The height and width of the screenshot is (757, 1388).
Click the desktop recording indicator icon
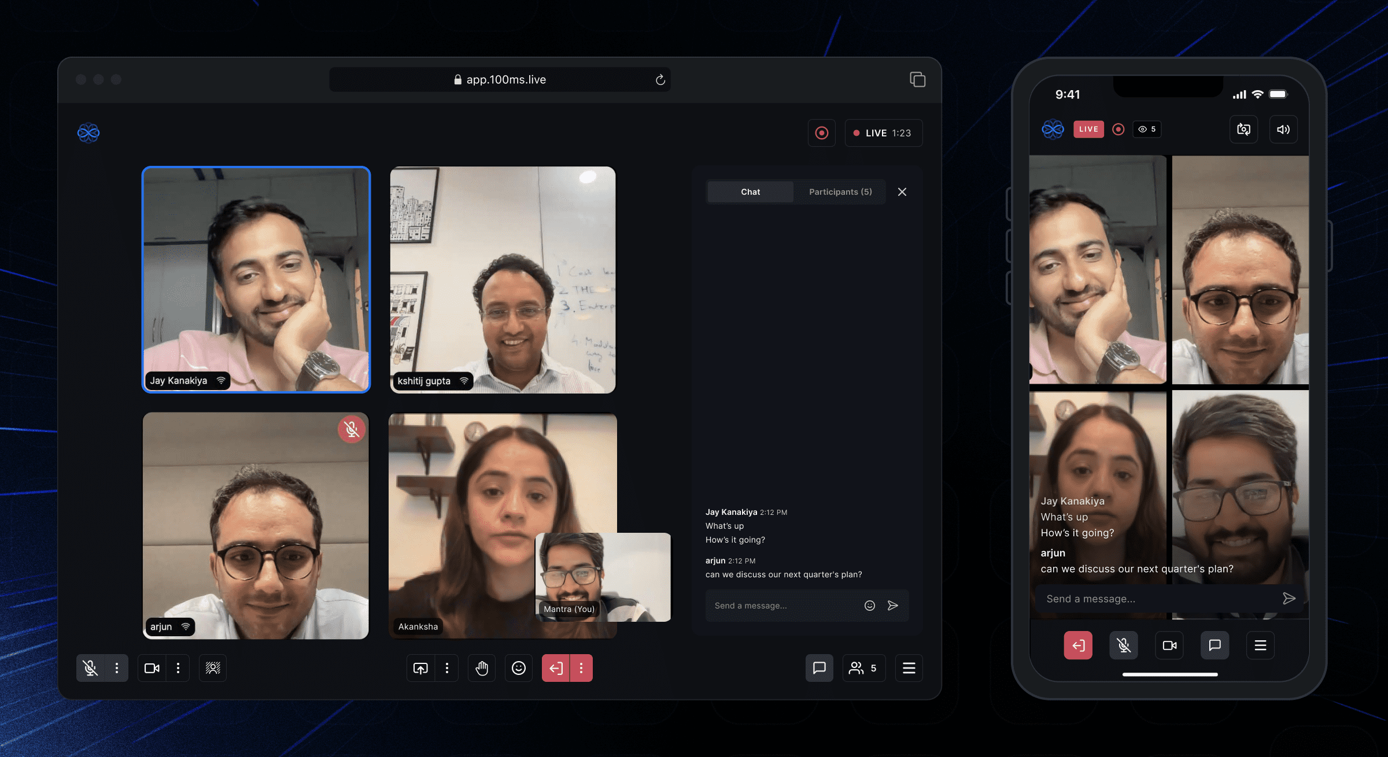tap(821, 133)
